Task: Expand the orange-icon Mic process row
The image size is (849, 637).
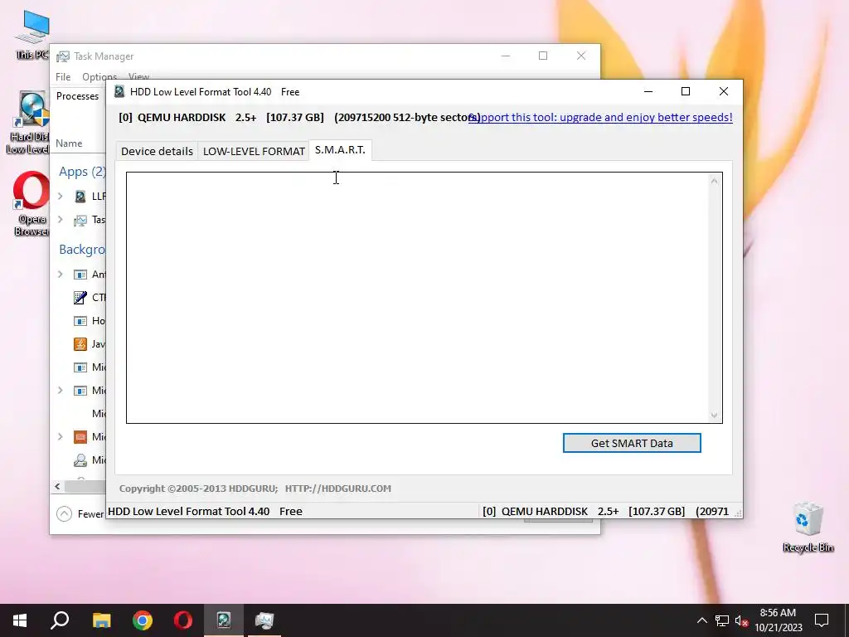Action: coord(60,436)
